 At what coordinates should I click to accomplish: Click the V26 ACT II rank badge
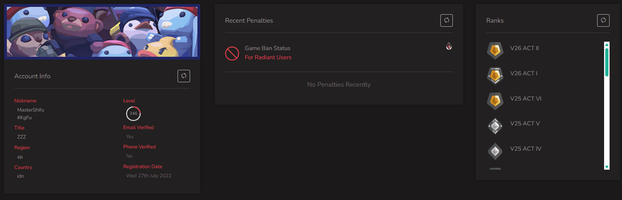pyautogui.click(x=495, y=50)
